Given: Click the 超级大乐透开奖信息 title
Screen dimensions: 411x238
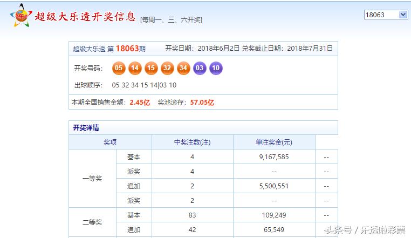Looking at the screenshot, I should point(85,17).
